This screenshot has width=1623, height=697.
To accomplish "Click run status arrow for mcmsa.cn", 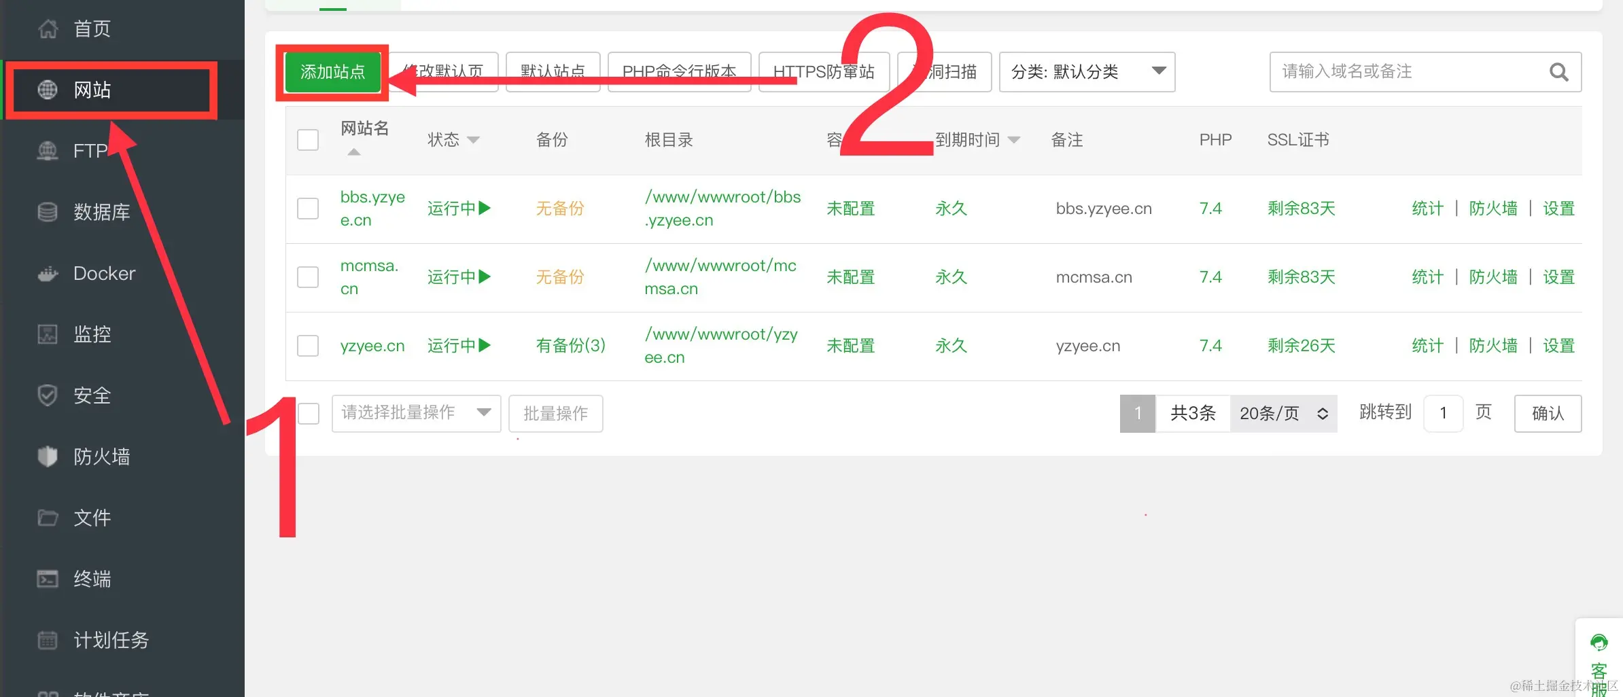I will 485,276.
